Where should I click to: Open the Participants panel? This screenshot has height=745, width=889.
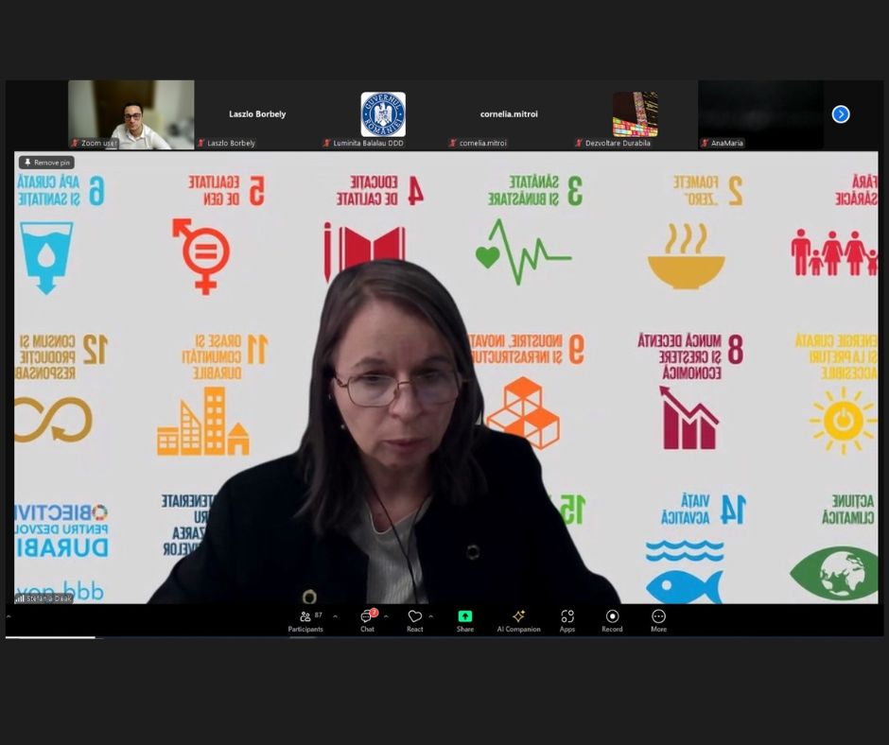coord(305,619)
